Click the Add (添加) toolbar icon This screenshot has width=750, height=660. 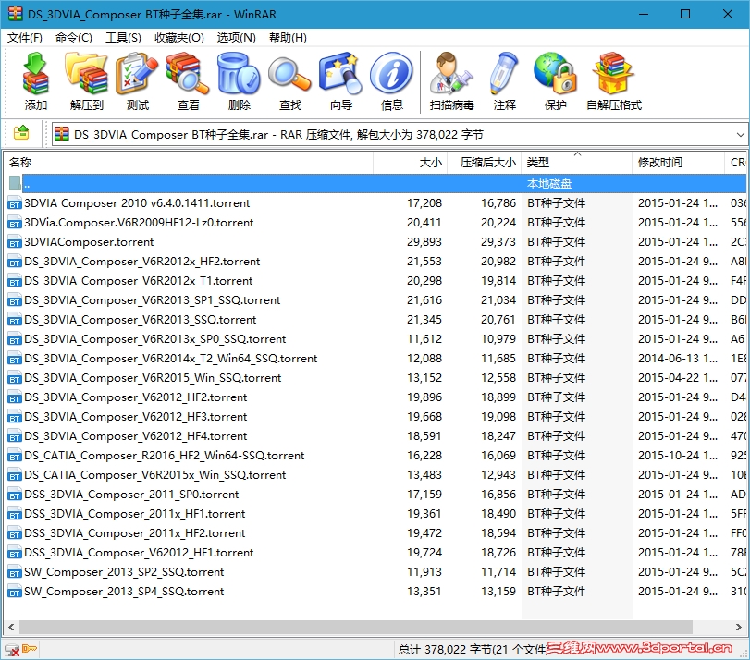pos(35,81)
